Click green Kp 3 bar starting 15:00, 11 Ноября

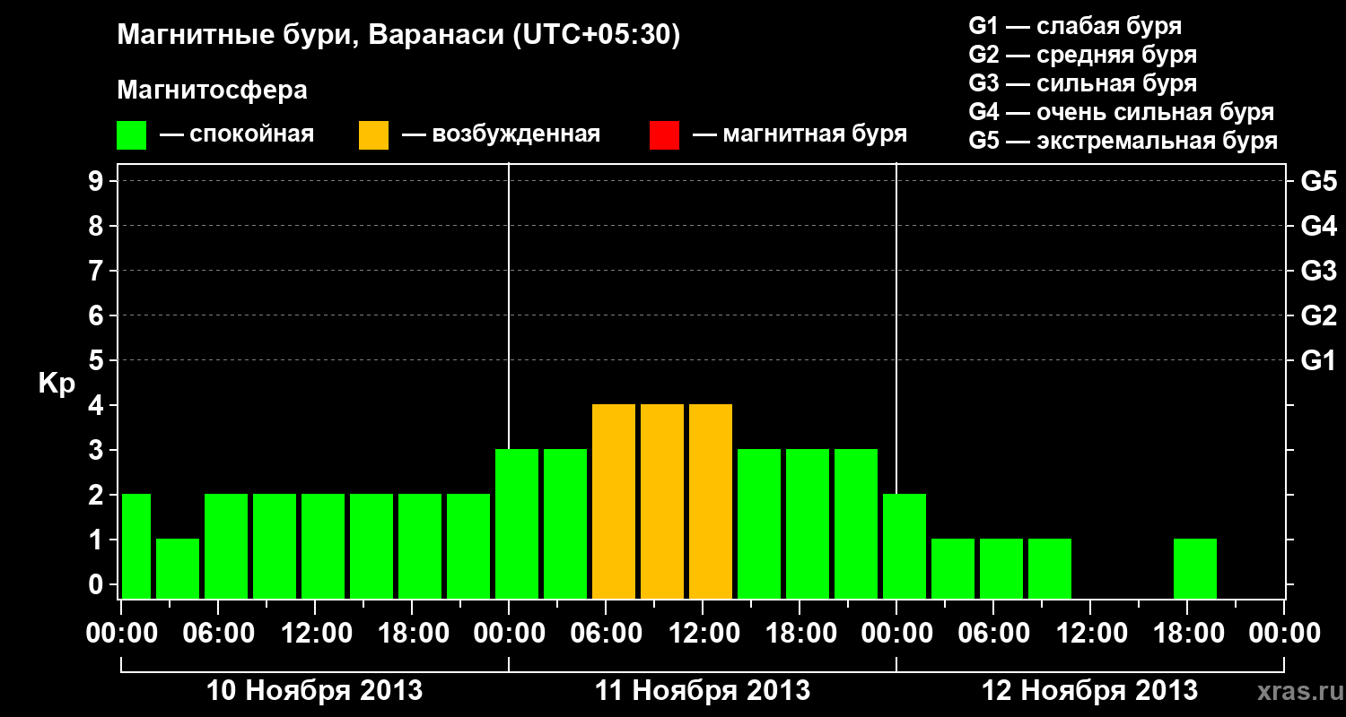tap(759, 523)
